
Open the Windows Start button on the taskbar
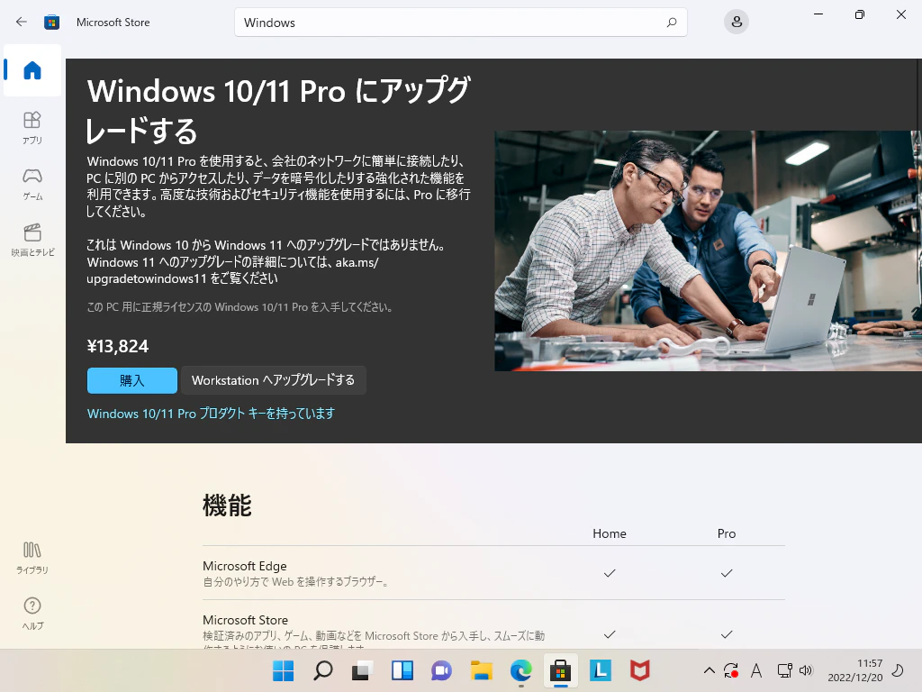(x=284, y=670)
